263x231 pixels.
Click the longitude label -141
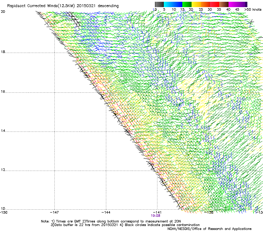click(157, 213)
